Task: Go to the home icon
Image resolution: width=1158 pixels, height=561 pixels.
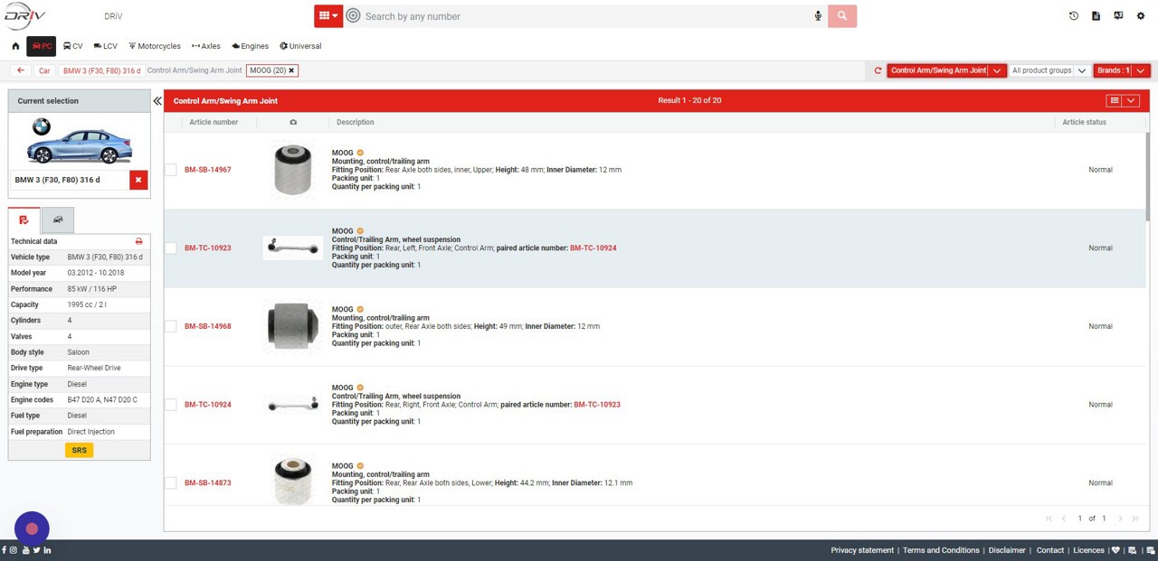Action: pos(15,46)
